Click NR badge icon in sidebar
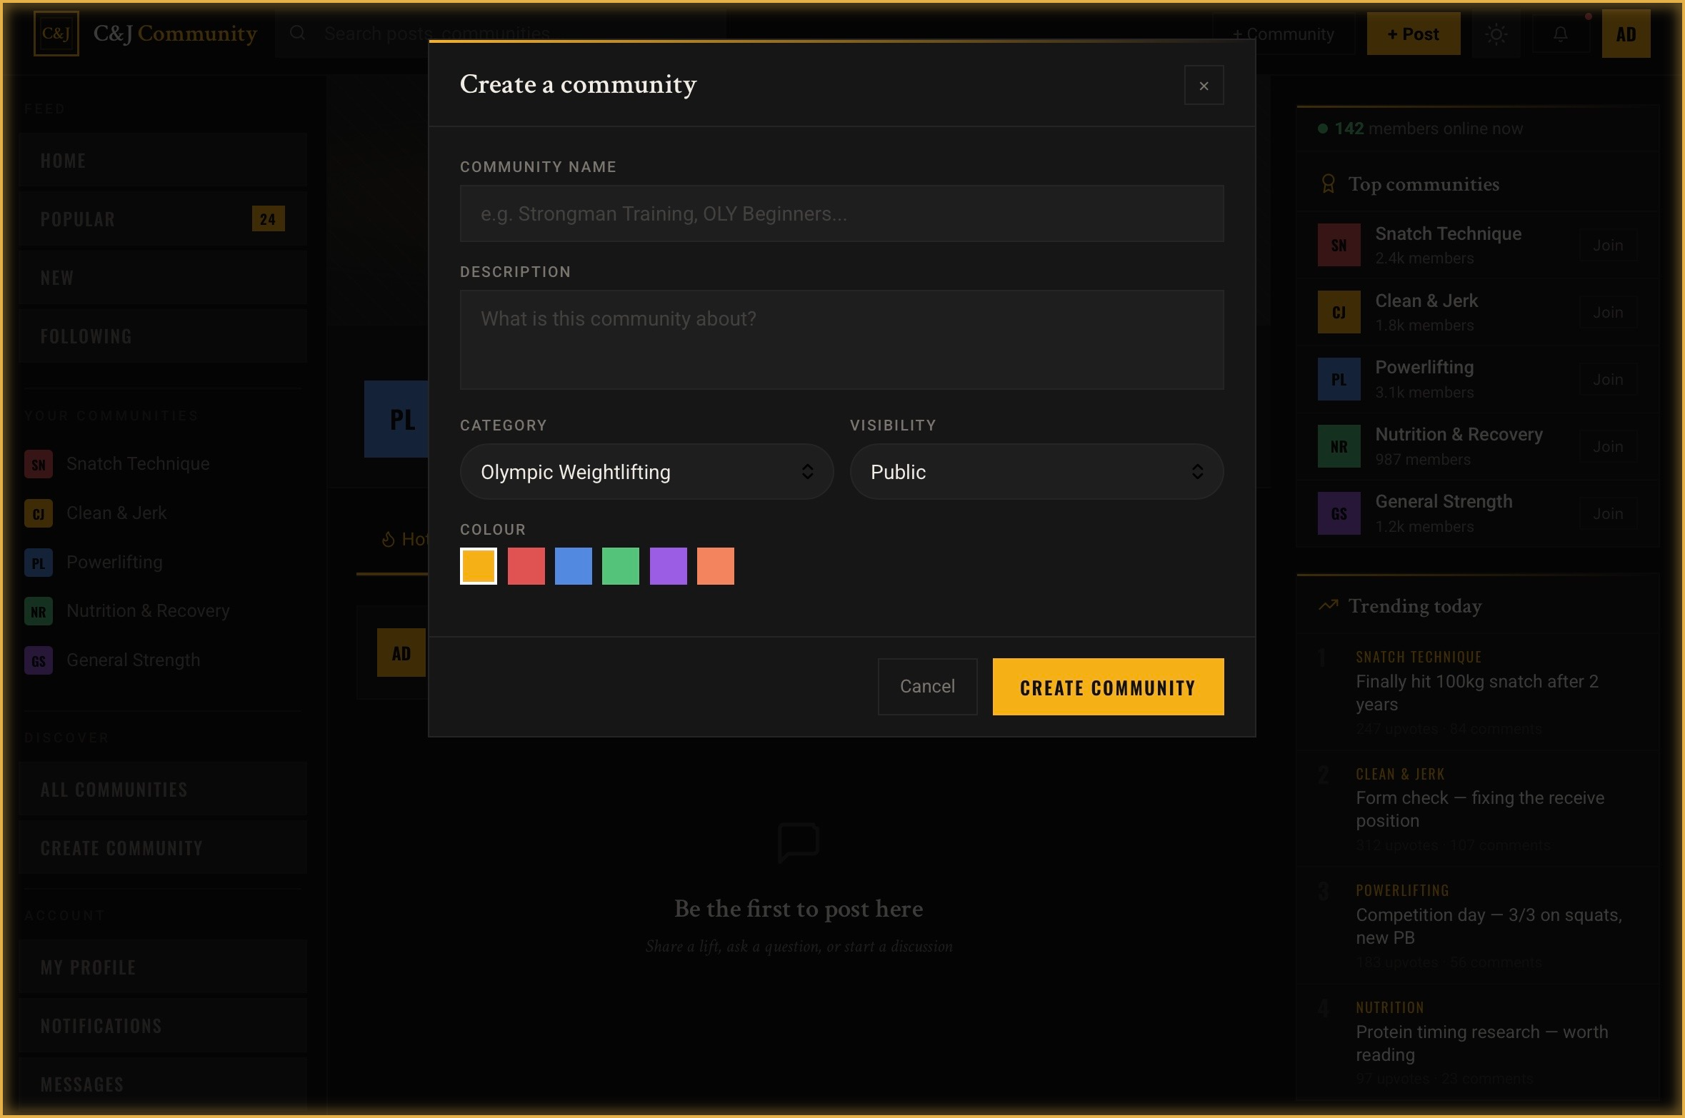The image size is (1685, 1118). coord(39,612)
